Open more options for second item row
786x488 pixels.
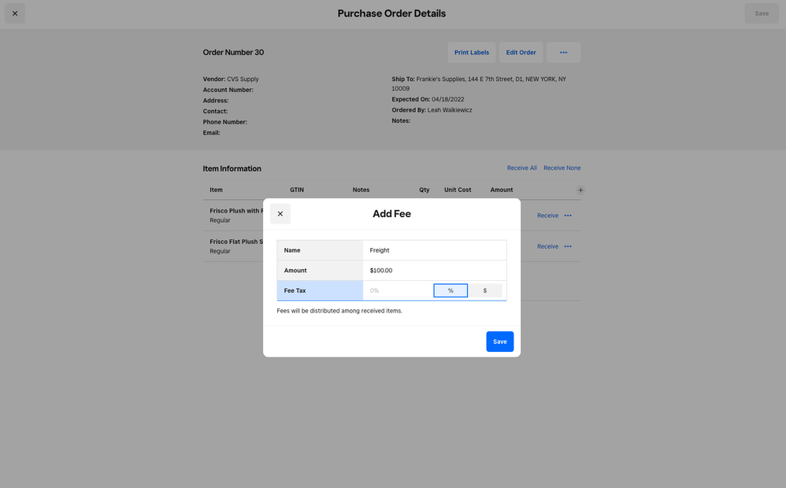[568, 246]
